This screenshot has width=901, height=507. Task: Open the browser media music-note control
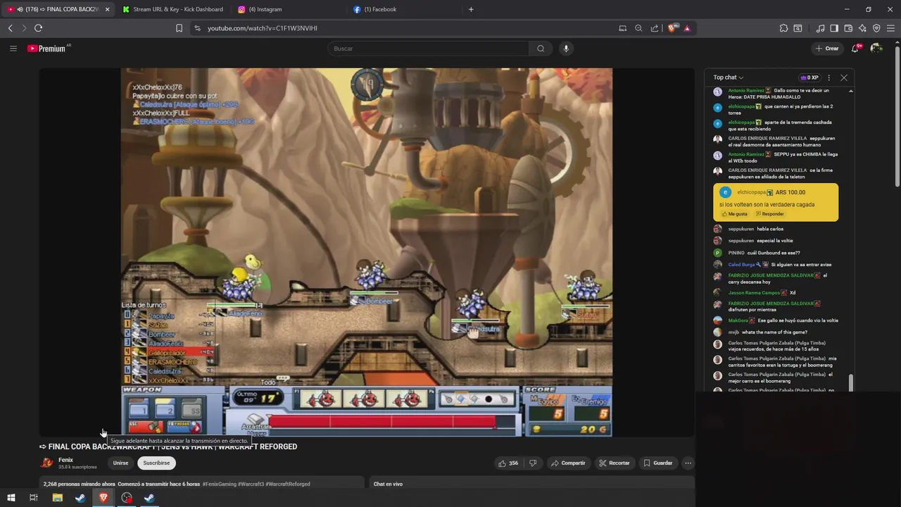[x=820, y=28]
